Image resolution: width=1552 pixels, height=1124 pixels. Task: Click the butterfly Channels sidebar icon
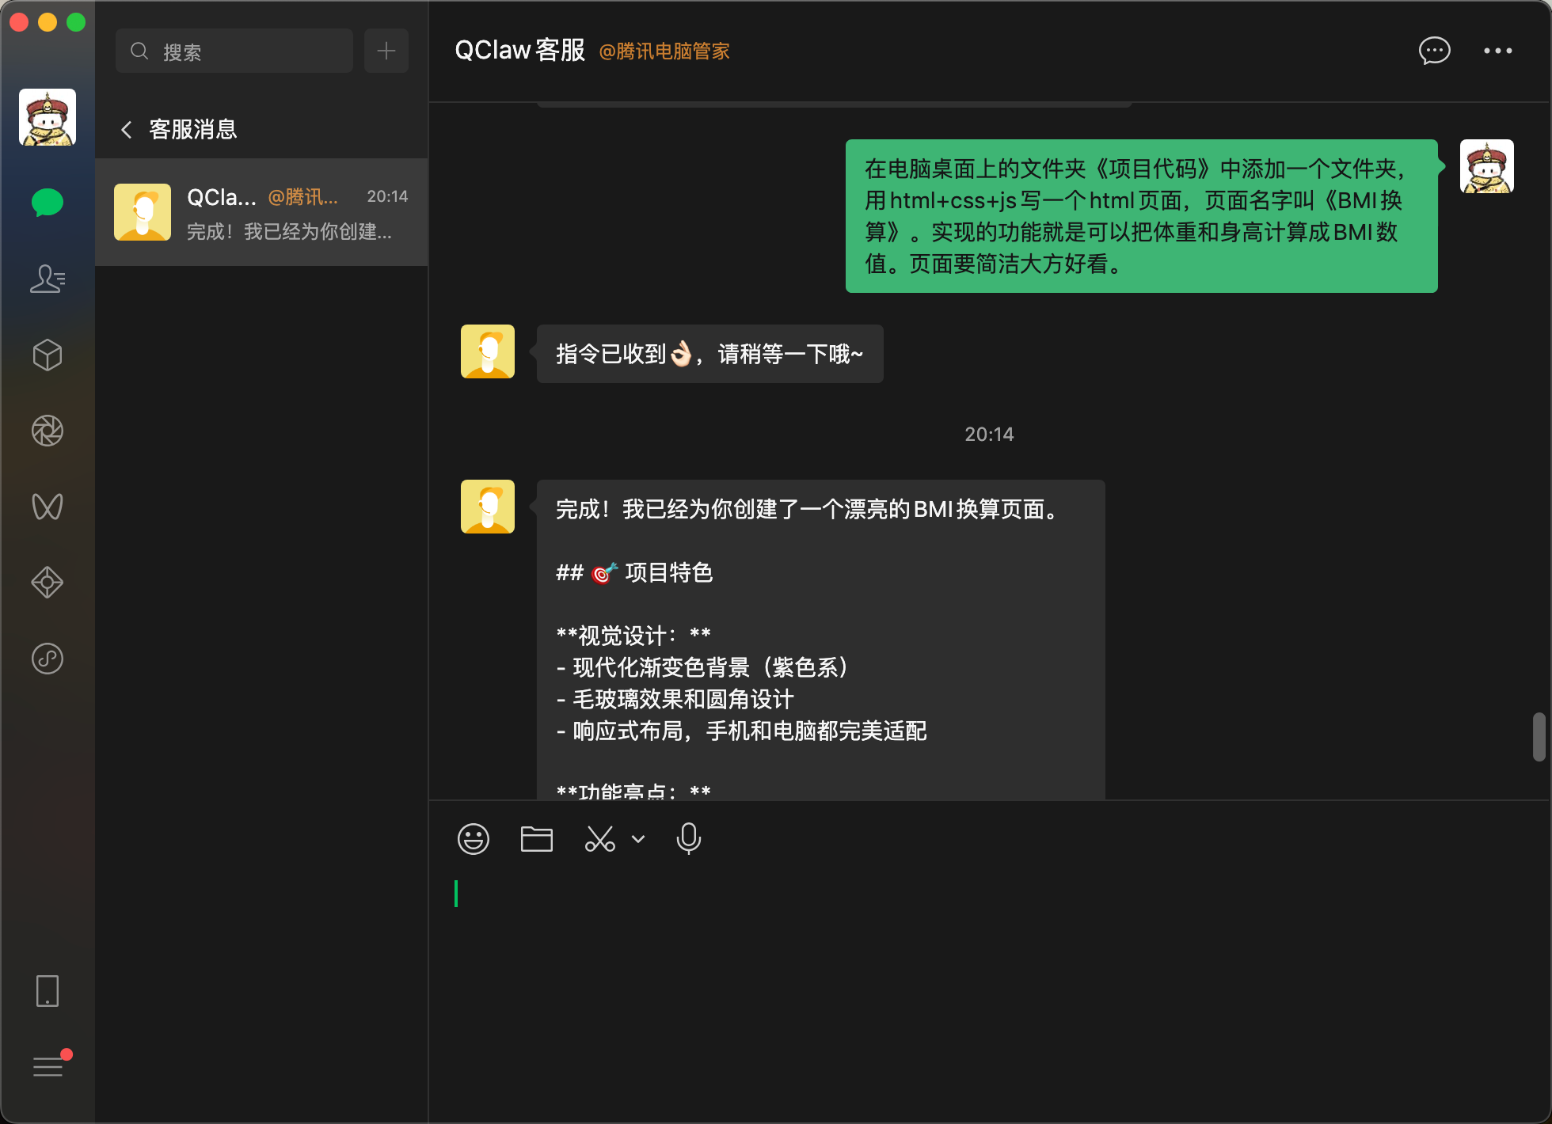click(x=48, y=507)
